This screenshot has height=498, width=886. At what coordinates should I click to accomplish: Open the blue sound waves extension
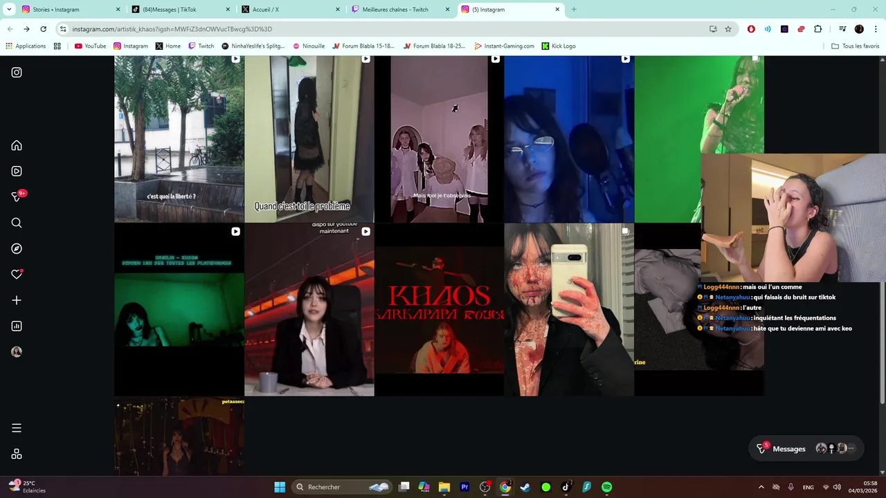[768, 29]
